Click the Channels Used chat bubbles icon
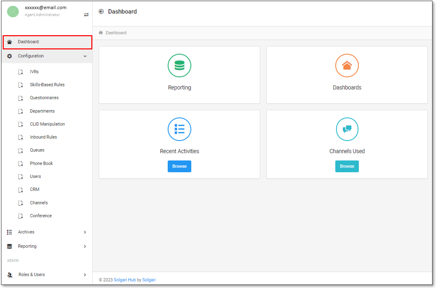The width and height of the screenshot is (437, 288). [347, 129]
